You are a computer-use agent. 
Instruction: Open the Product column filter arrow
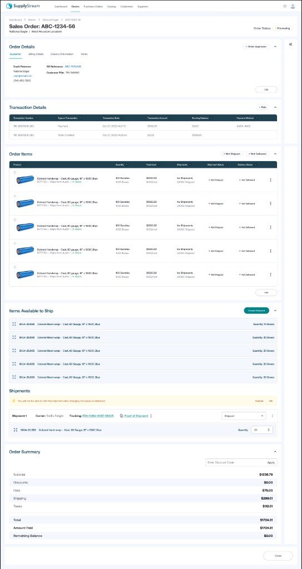tap(24, 164)
